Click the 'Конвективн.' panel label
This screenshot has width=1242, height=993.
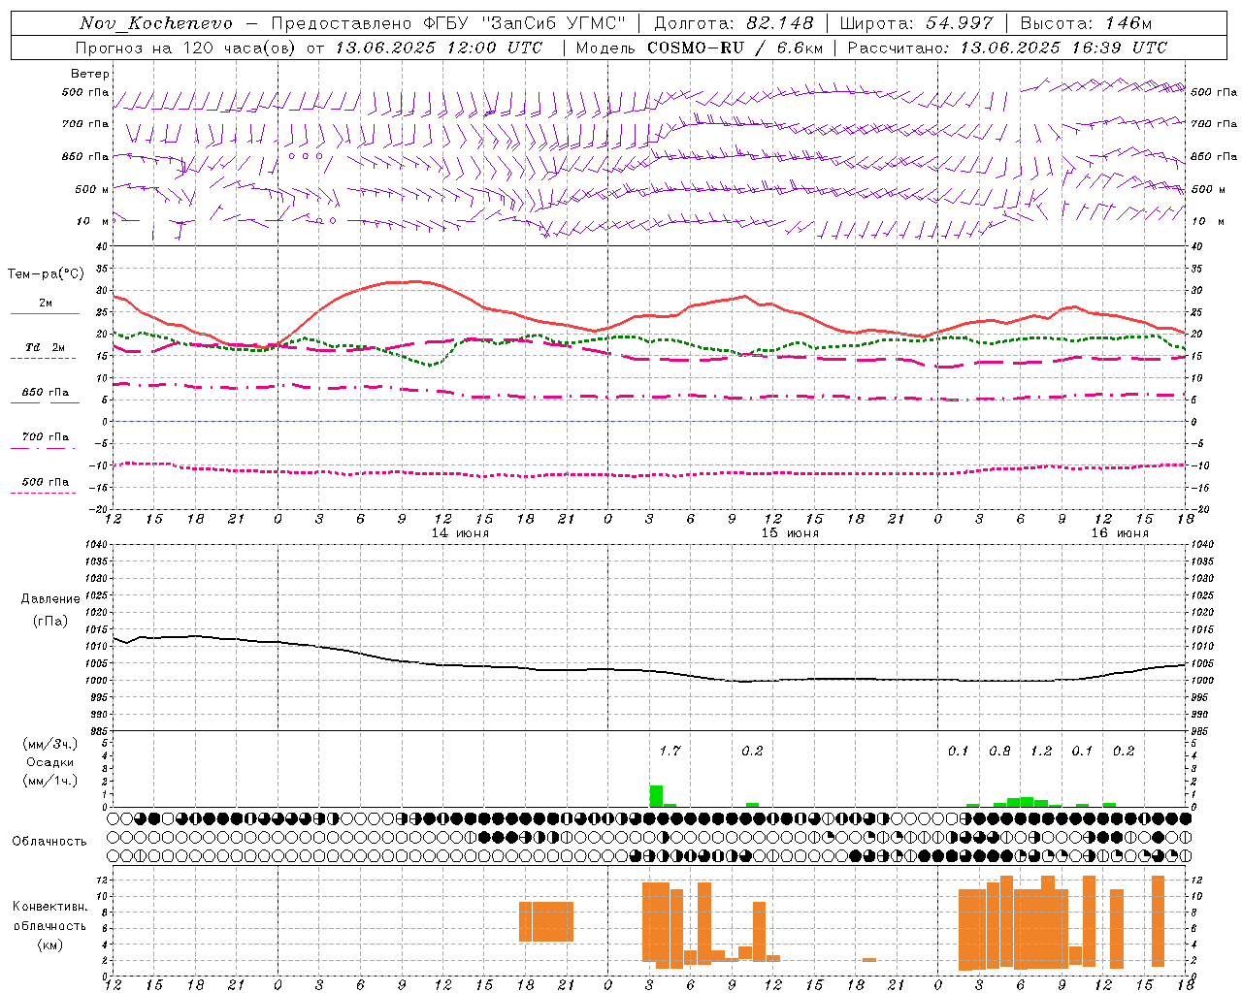[49, 907]
